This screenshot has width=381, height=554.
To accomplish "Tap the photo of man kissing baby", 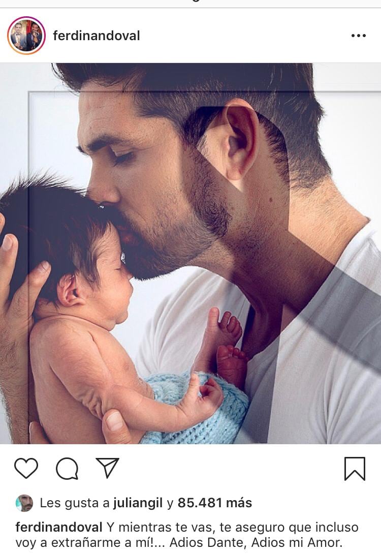I will (190, 253).
